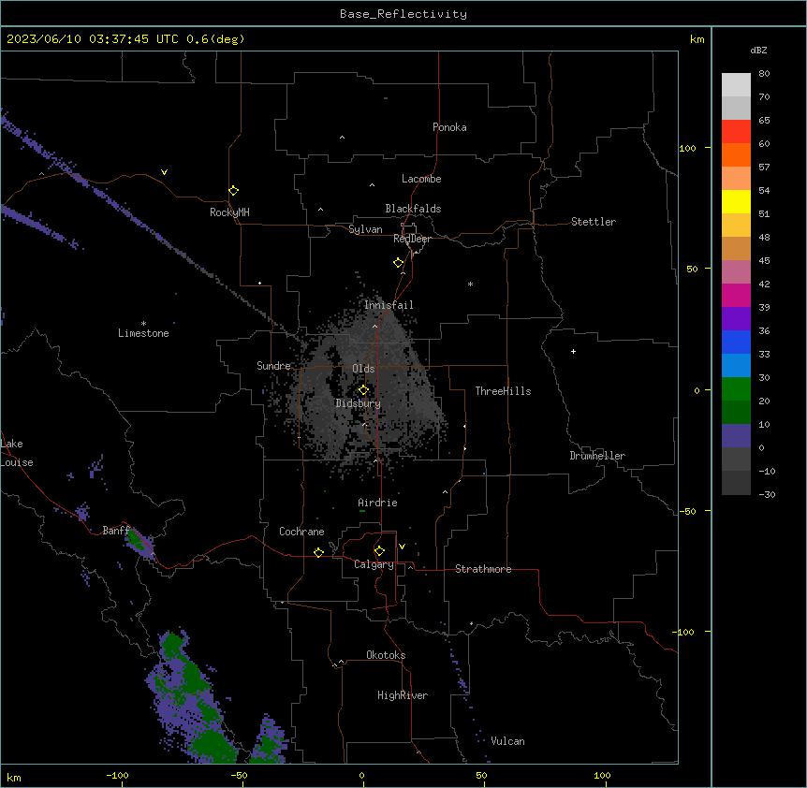Screen dimensions: 807x788
Task: Click the blue 36-33 dBZ legend swatch
Action: point(736,342)
